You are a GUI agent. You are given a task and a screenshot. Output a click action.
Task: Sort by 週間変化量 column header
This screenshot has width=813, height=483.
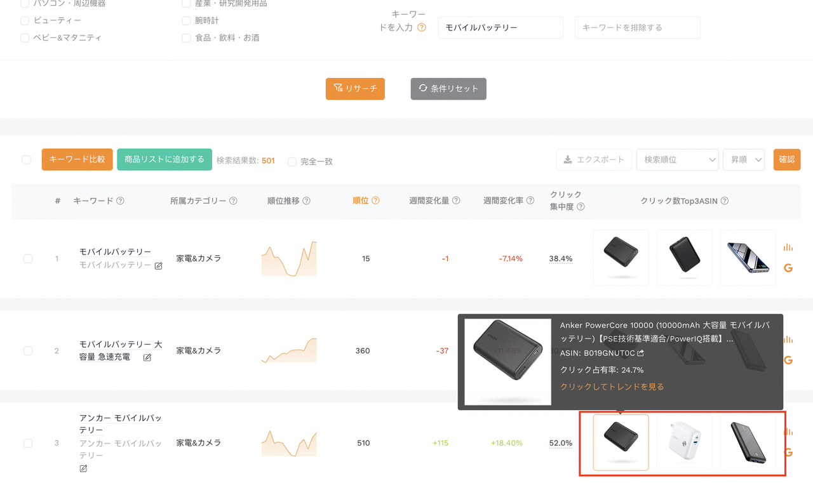click(x=429, y=201)
